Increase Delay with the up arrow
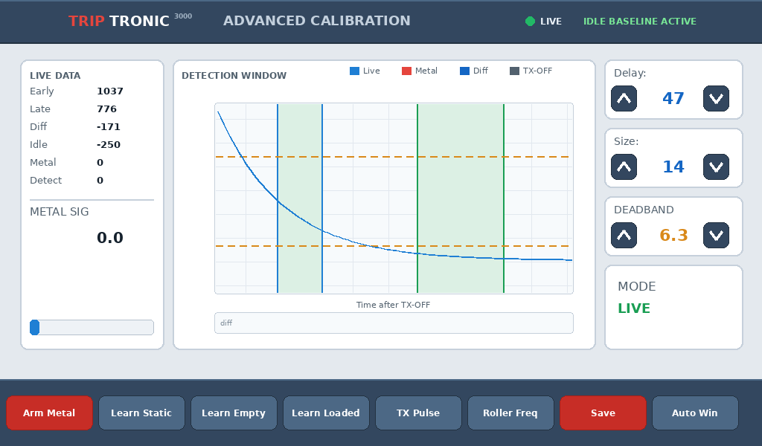The width and height of the screenshot is (762, 446). pyautogui.click(x=624, y=99)
